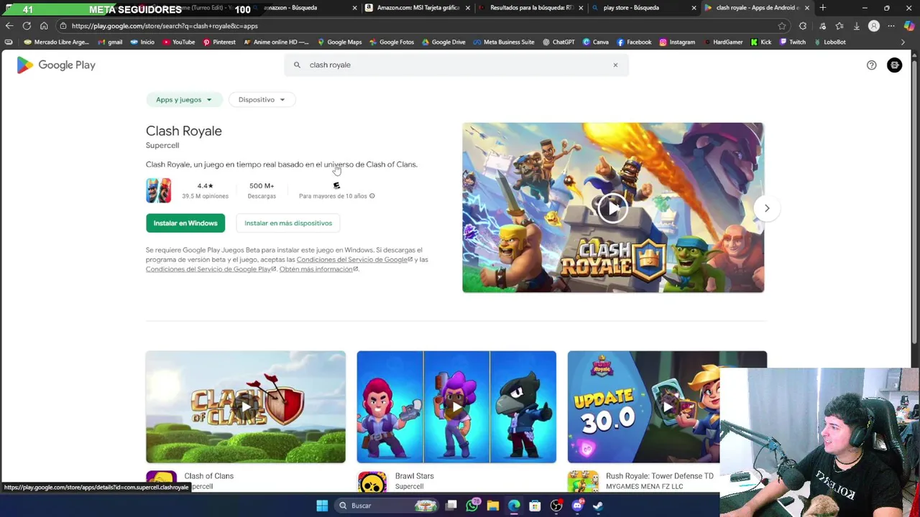
Task: Click the Google Play logo
Action: point(56,65)
